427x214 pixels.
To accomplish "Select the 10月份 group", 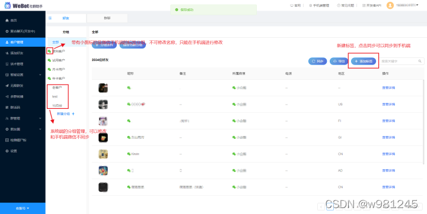I will (x=57, y=106).
